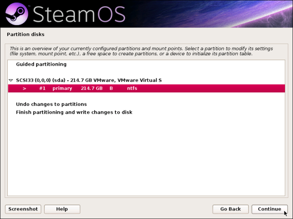Screen dimensions: 293x219
Task: Click the 214.7 GB size on partition #1
Action: (x=92, y=88)
